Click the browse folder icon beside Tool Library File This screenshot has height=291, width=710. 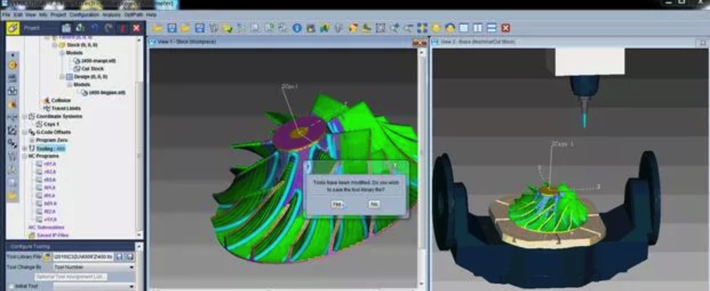click(47, 257)
